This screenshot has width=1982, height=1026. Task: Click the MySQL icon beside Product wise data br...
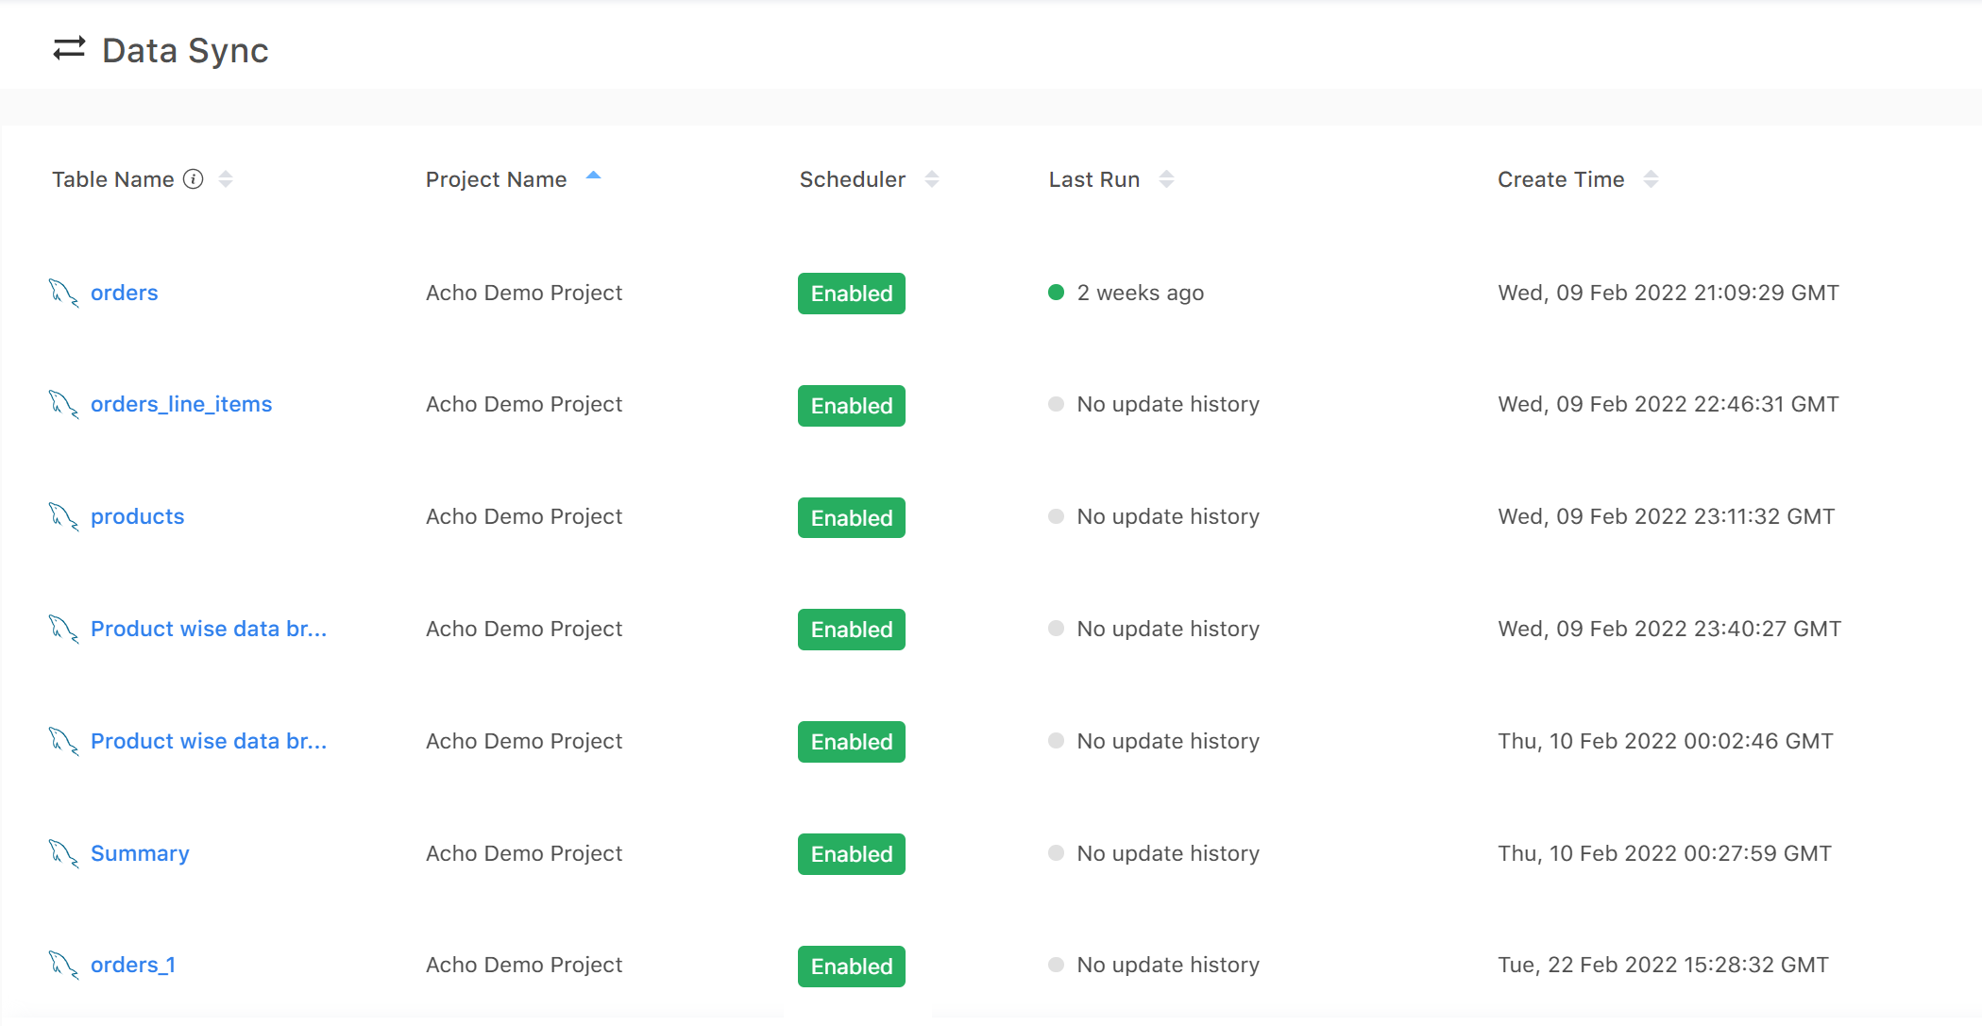(62, 629)
